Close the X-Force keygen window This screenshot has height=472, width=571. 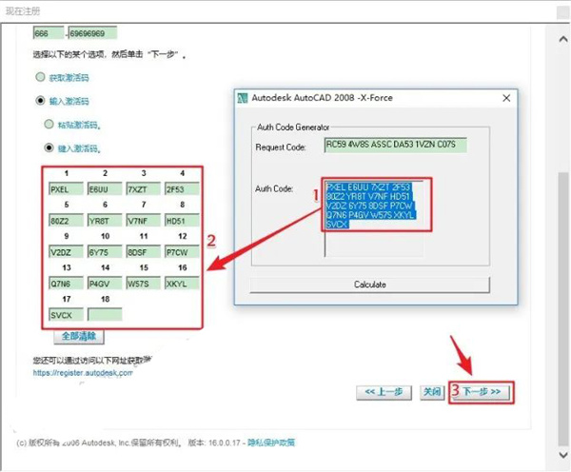pyautogui.click(x=506, y=98)
